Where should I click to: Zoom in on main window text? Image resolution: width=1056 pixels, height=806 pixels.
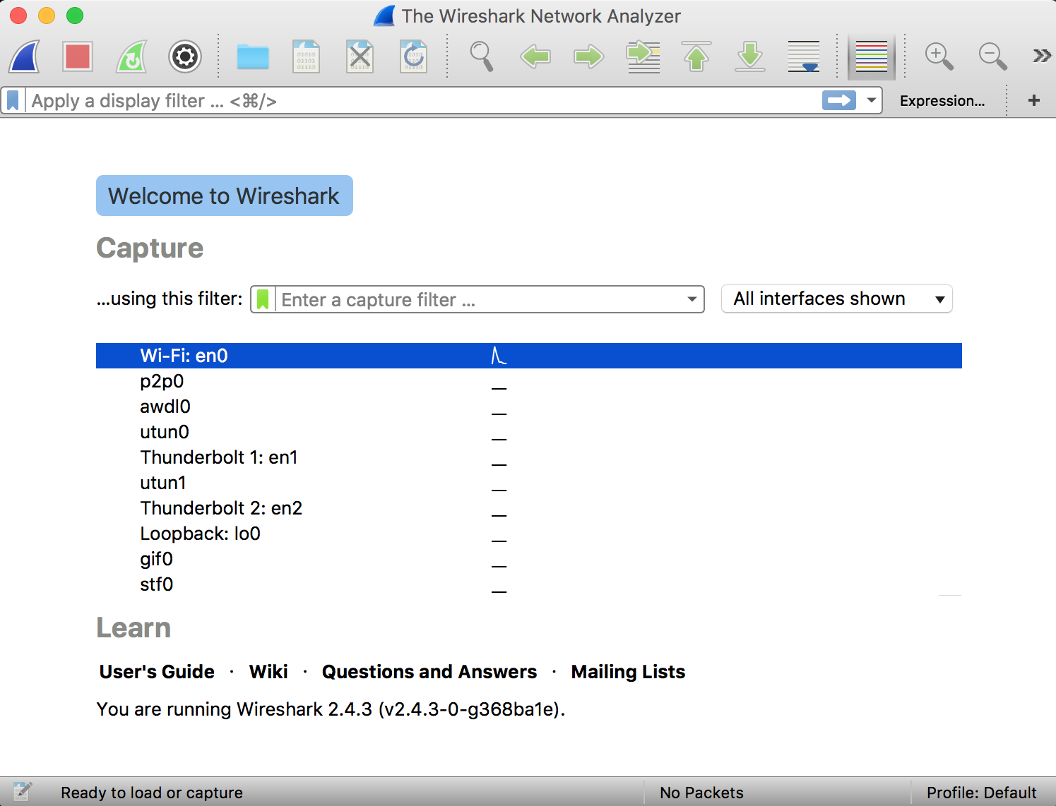tap(939, 56)
